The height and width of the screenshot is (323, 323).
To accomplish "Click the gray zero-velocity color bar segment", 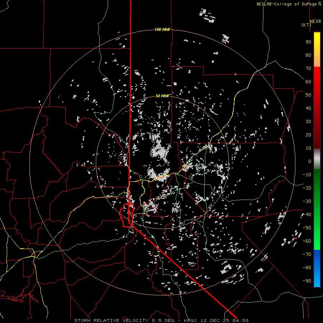I will [317, 159].
